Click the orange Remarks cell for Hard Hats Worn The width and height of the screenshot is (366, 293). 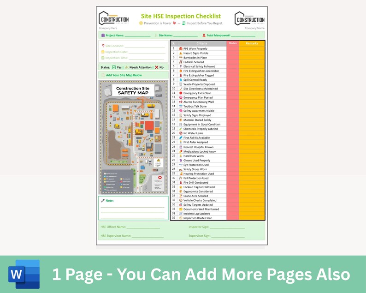tap(252, 156)
